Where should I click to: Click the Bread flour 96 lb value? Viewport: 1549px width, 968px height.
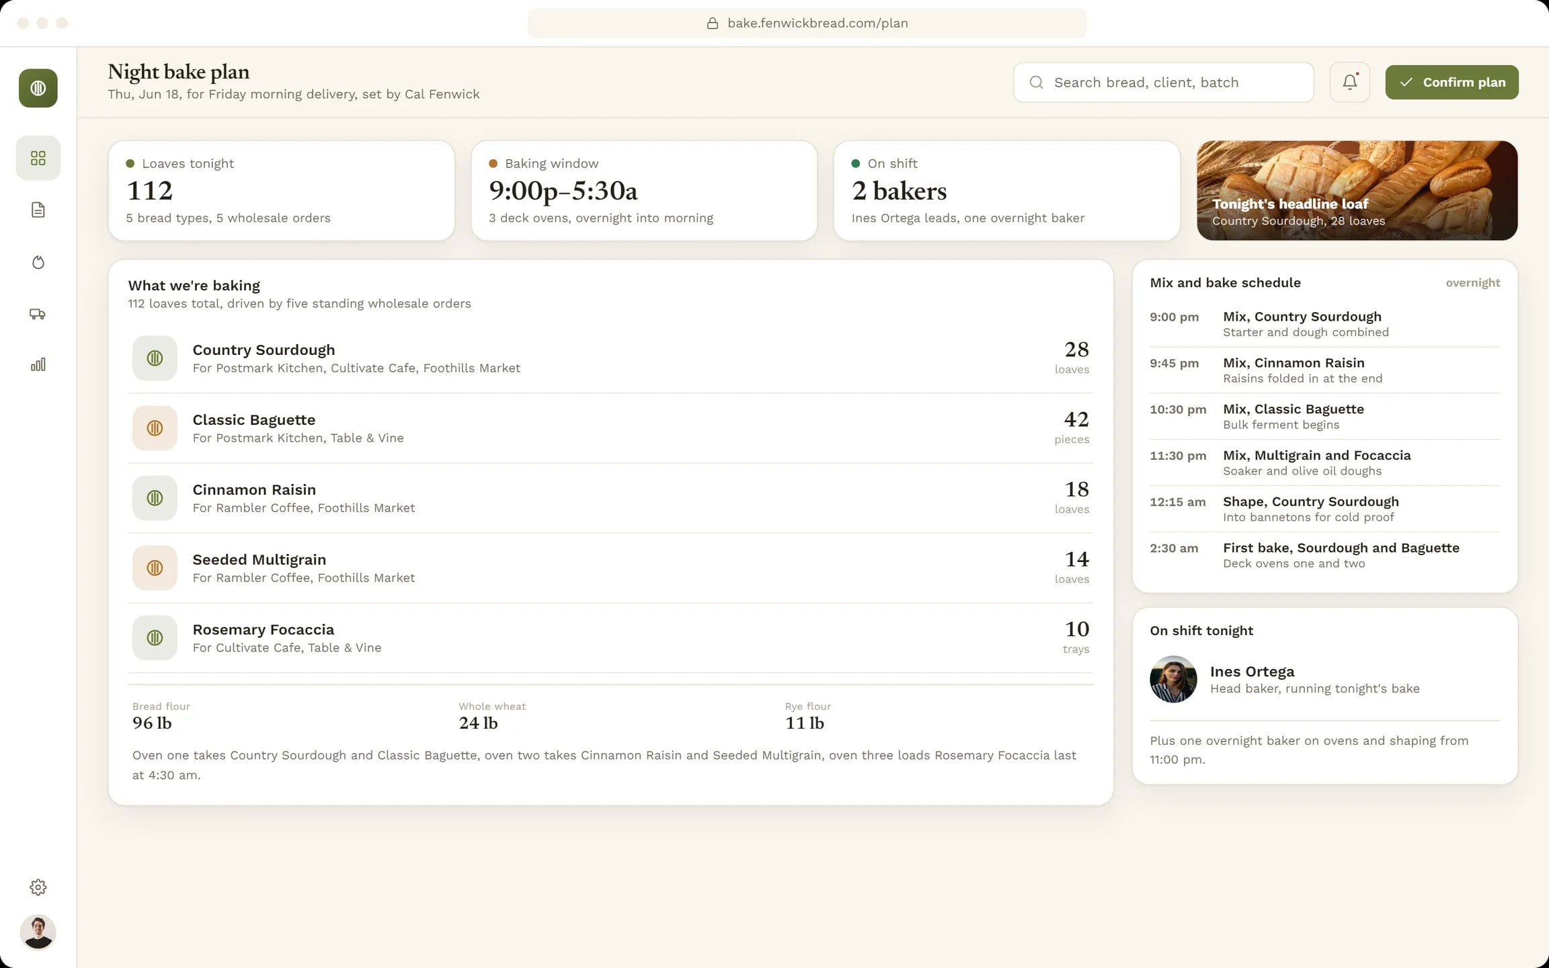click(x=152, y=723)
